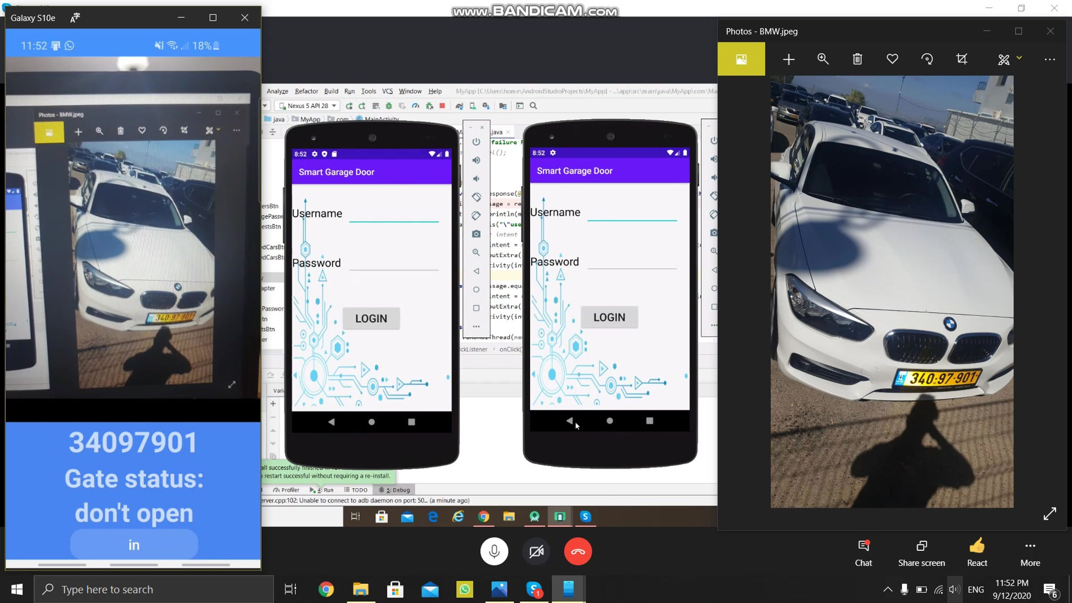1072x603 pixels.
Task: Switch to the Profiler tool window tab
Action: point(287,490)
